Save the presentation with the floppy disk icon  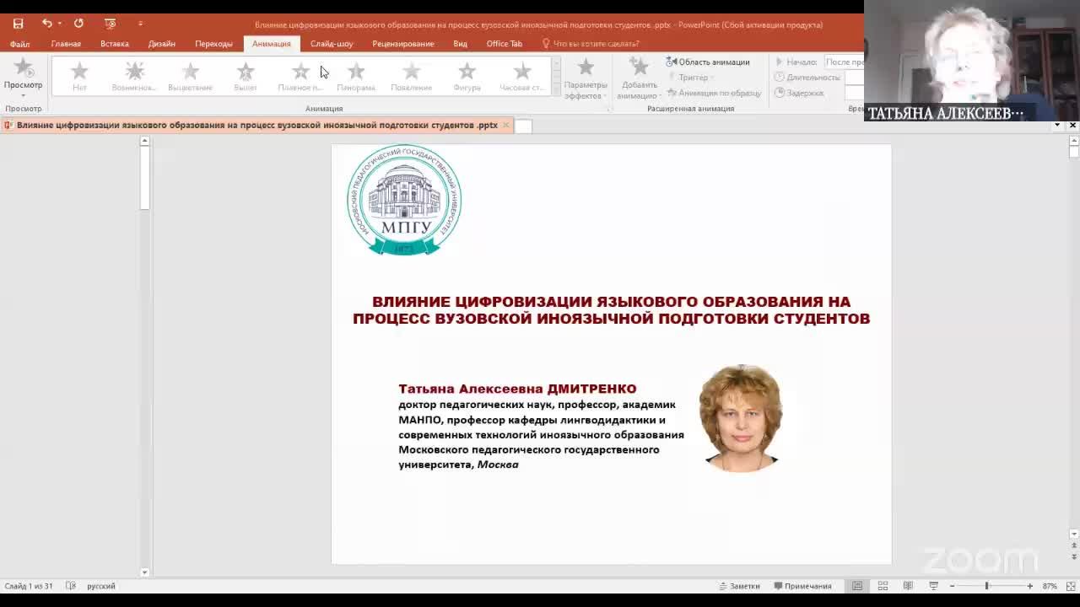[x=18, y=24]
